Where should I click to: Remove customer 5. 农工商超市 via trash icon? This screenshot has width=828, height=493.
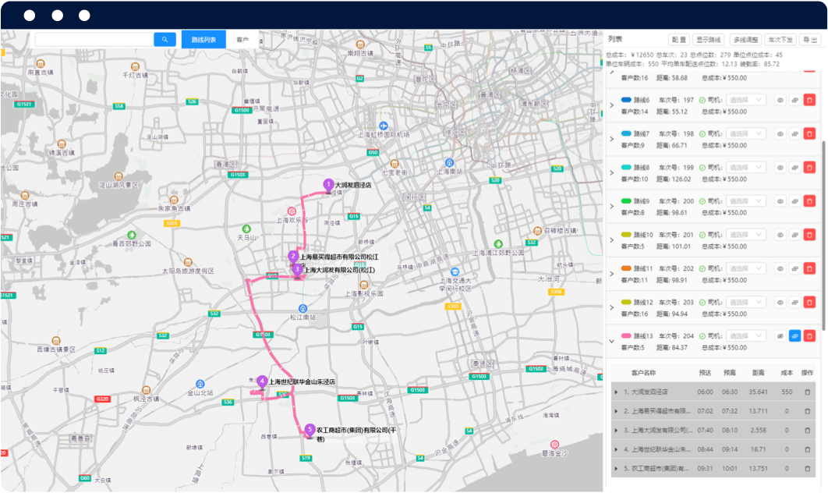pyautogui.click(x=807, y=468)
